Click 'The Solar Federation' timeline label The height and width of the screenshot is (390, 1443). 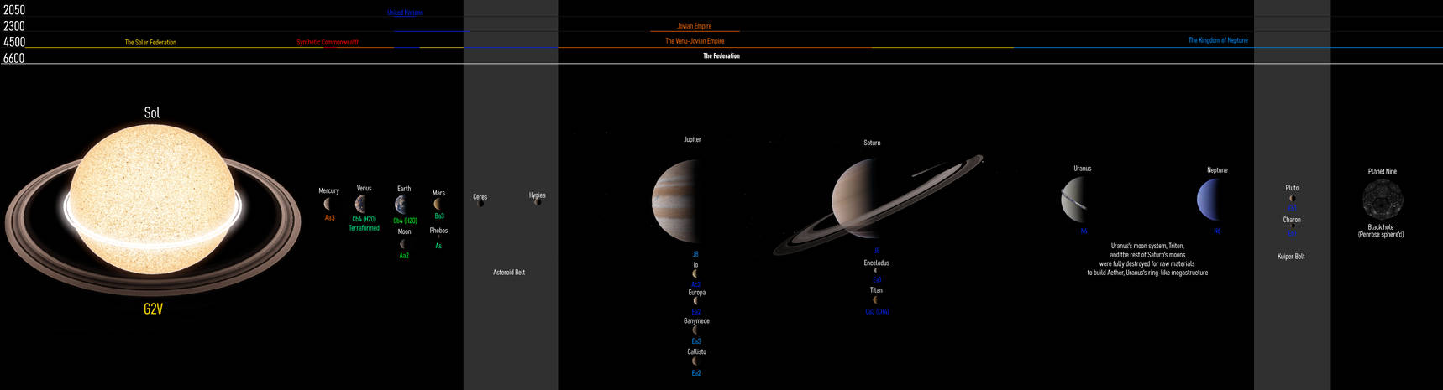pyautogui.click(x=150, y=42)
